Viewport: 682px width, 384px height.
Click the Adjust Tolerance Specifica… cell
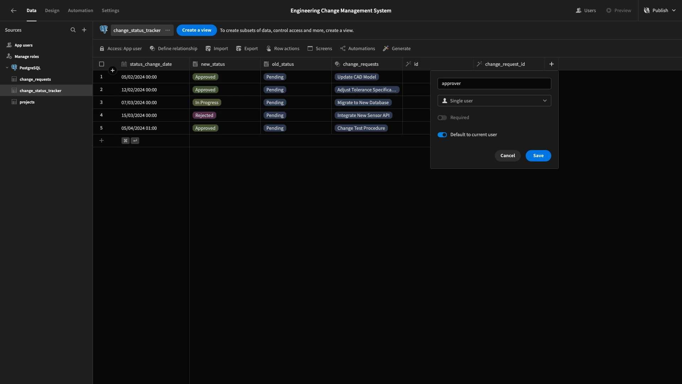[x=367, y=90]
